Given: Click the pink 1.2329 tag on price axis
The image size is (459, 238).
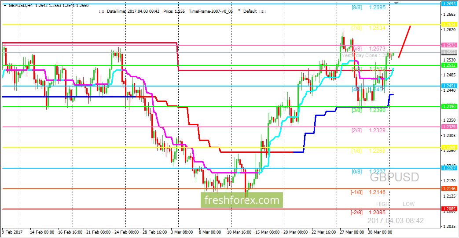Looking at the screenshot, I should (449, 127).
